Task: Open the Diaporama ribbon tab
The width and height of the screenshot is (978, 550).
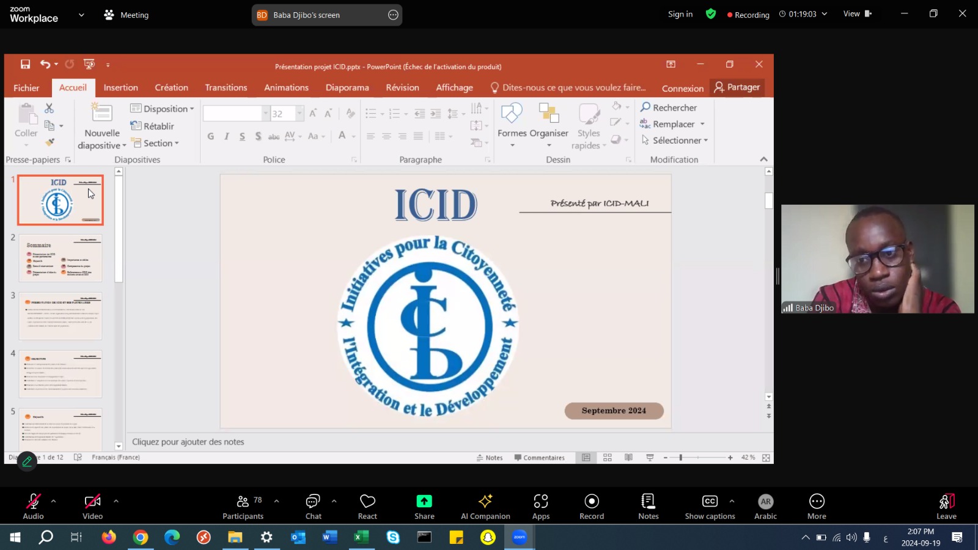Action: (x=347, y=87)
